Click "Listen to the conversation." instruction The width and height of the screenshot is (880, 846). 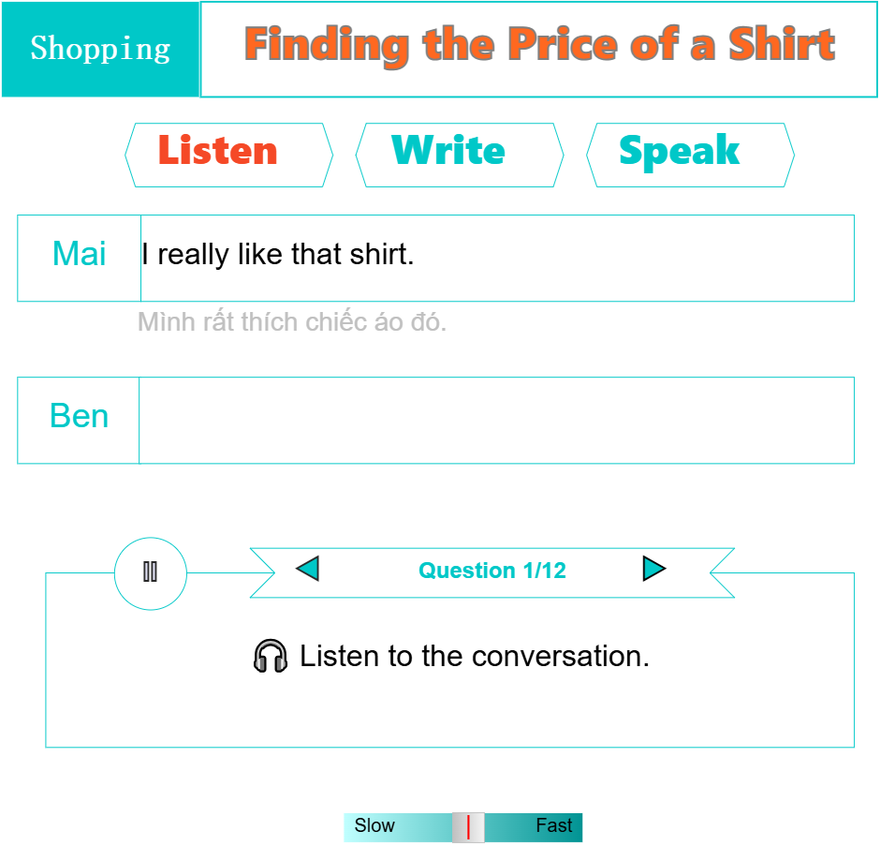474,656
